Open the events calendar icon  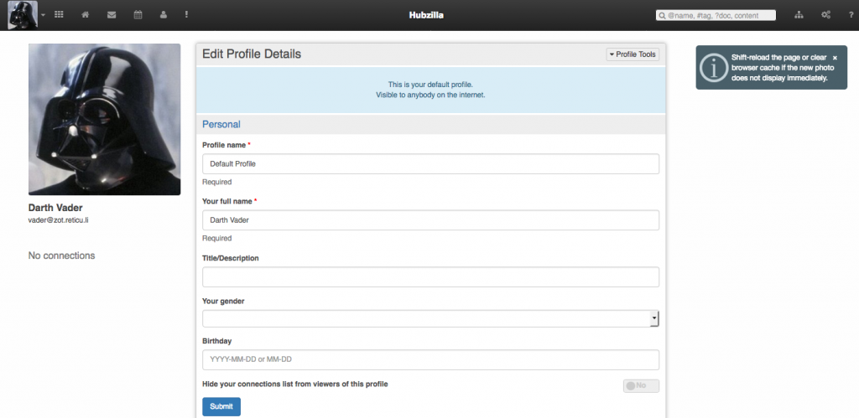pyautogui.click(x=138, y=15)
